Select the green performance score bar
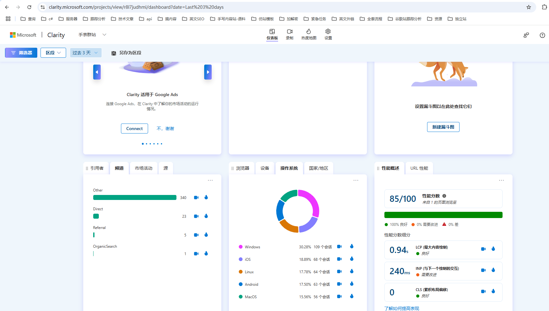The image size is (549, 311). point(443,215)
